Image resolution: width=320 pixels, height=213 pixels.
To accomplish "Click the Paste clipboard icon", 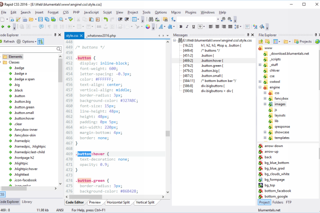I will 91,19.
